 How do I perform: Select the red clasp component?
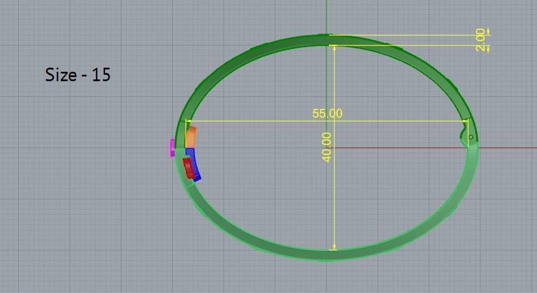pyautogui.click(x=188, y=168)
